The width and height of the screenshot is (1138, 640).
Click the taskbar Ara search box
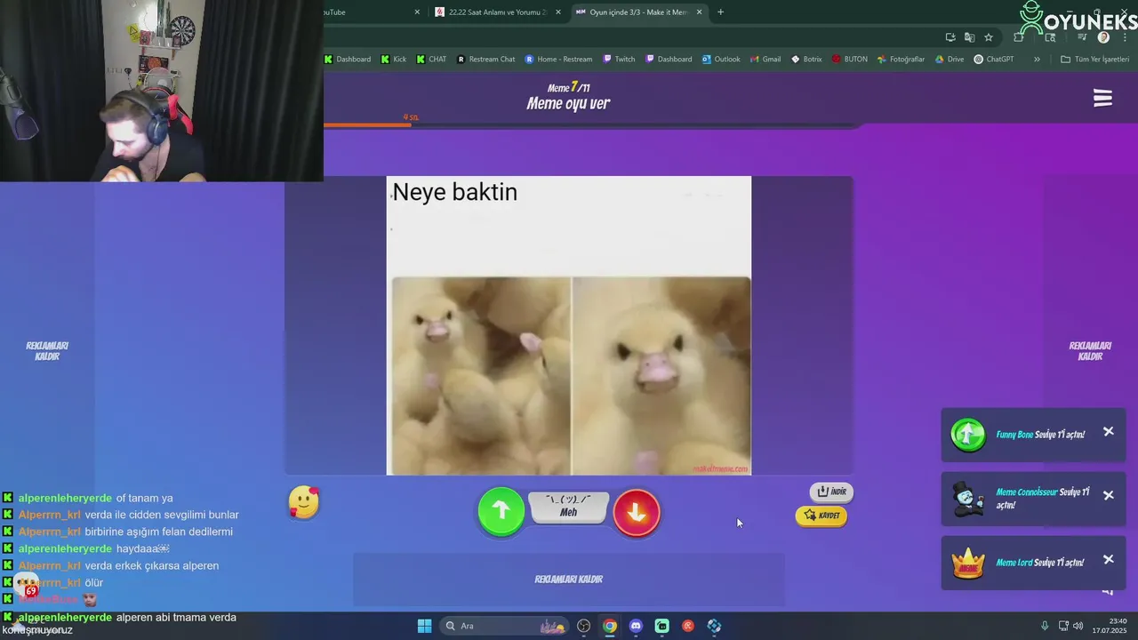(x=504, y=626)
